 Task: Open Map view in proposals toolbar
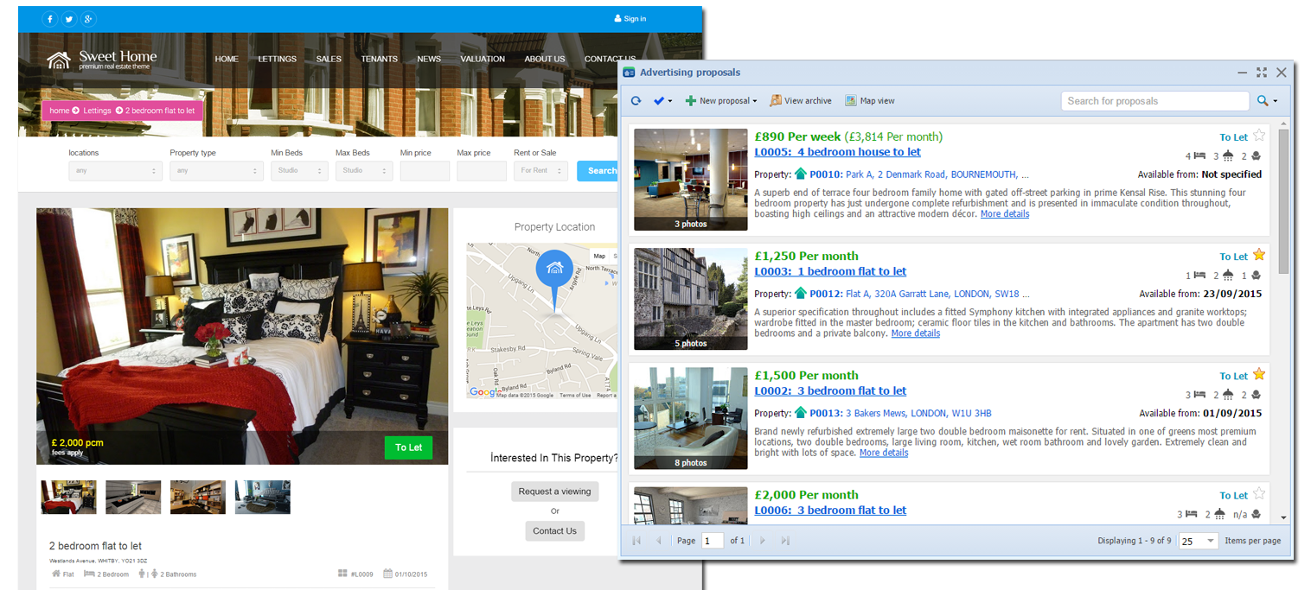870,101
